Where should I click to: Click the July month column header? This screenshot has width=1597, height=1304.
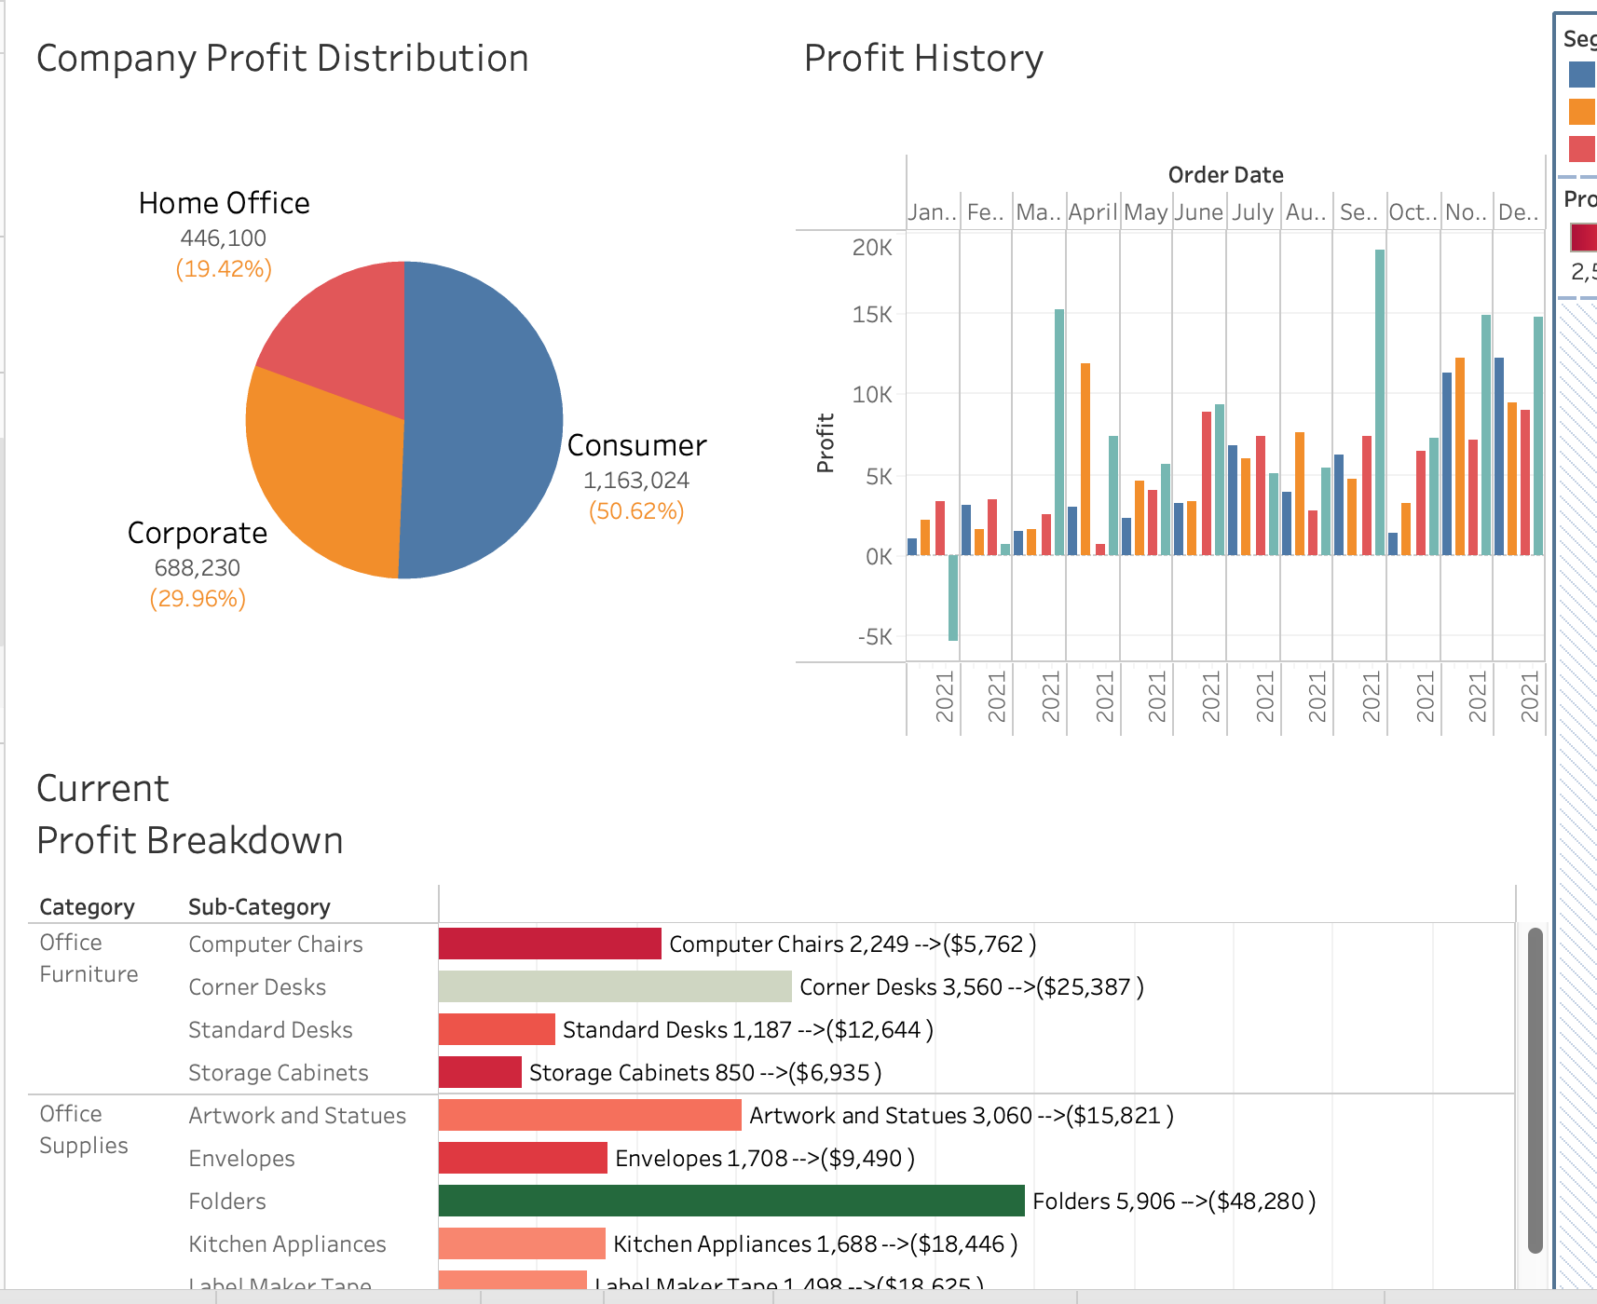point(1253,212)
